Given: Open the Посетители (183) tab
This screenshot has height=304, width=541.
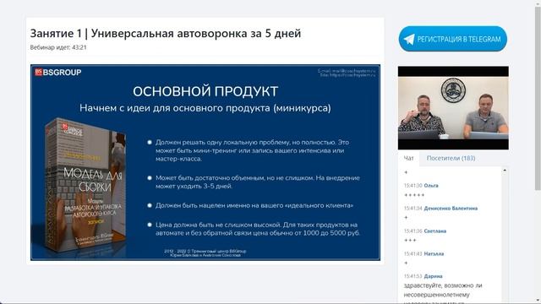Looking at the screenshot, I should point(451,158).
